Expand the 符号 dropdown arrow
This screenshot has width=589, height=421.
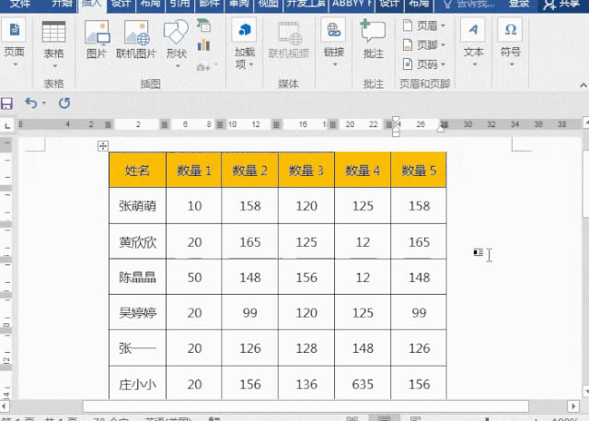click(x=512, y=64)
